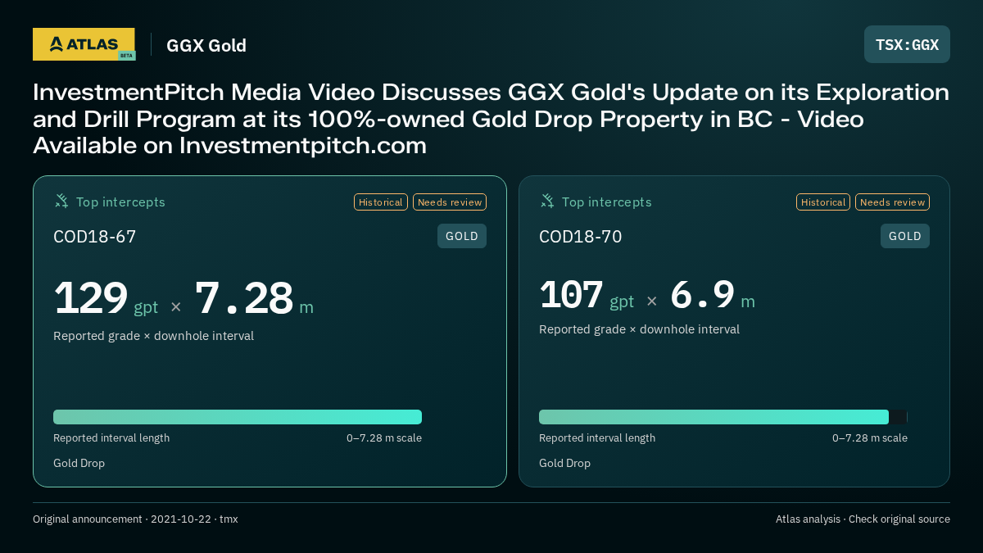Click the 6.9 m interval value

713,296
